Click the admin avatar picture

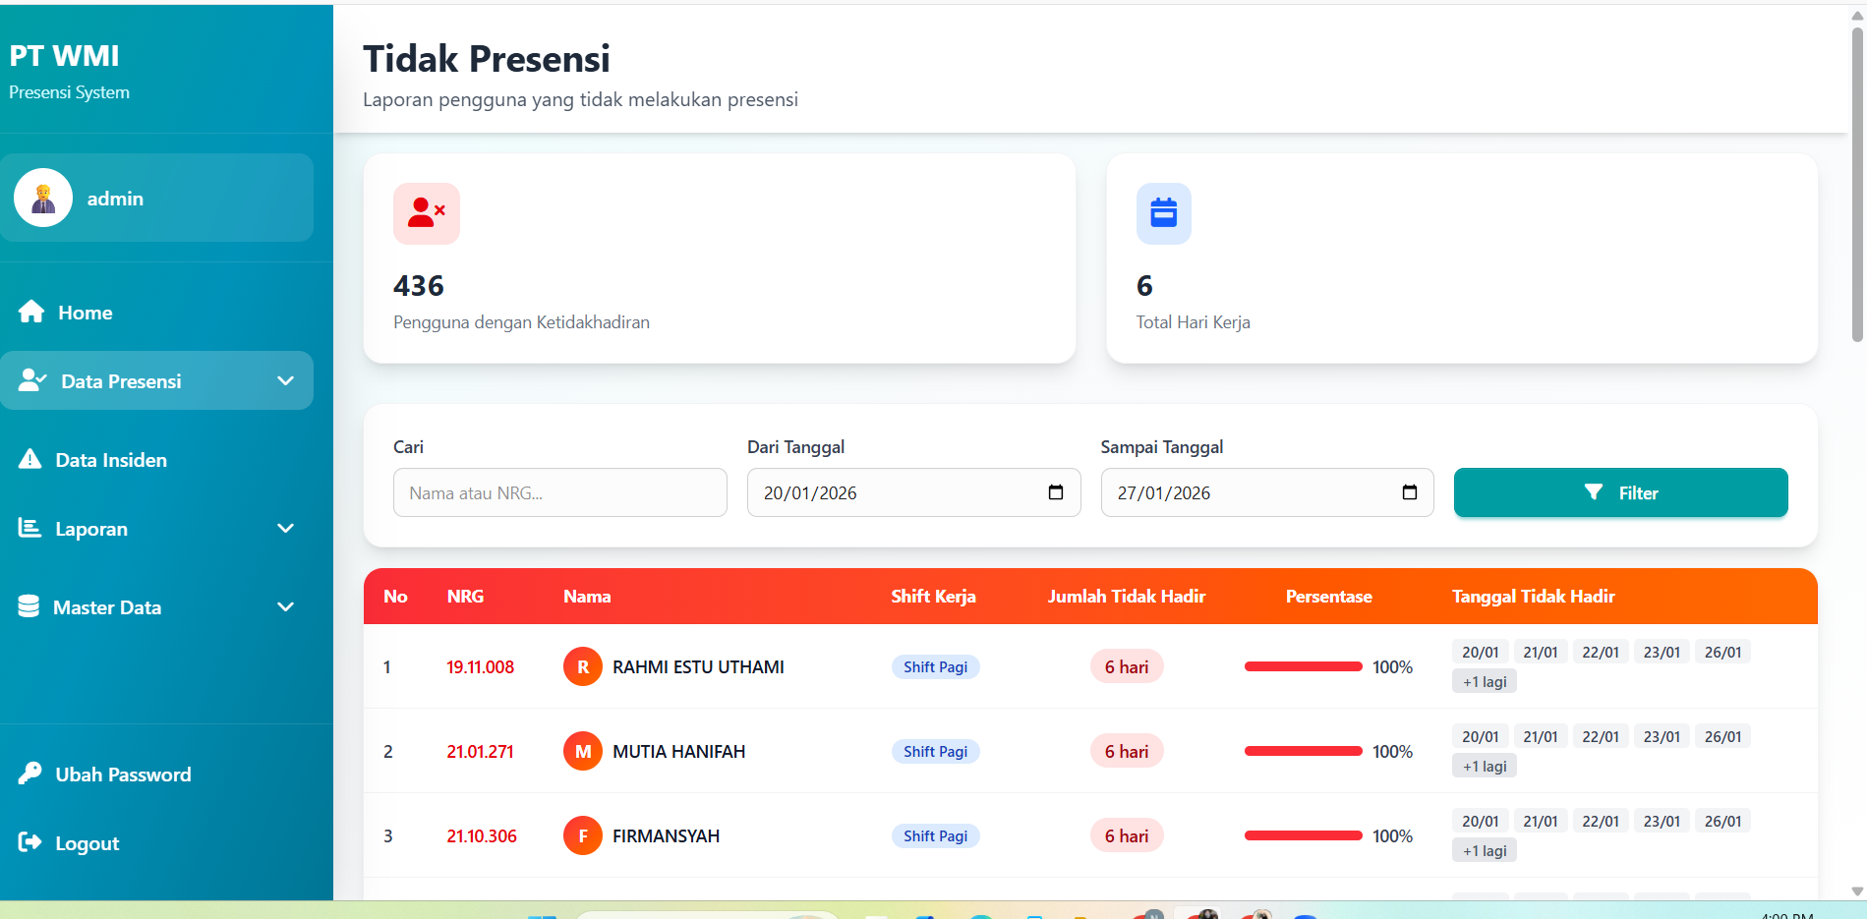tap(43, 199)
